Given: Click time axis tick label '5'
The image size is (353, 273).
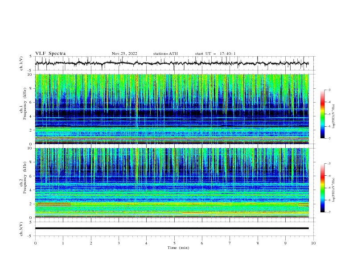Looking at the screenshot, I should (x=174, y=243).
